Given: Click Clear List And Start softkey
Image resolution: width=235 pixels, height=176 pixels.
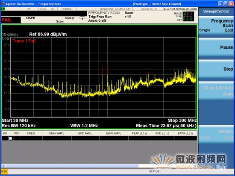Looking at the screenshot, I should [x=216, y=91].
